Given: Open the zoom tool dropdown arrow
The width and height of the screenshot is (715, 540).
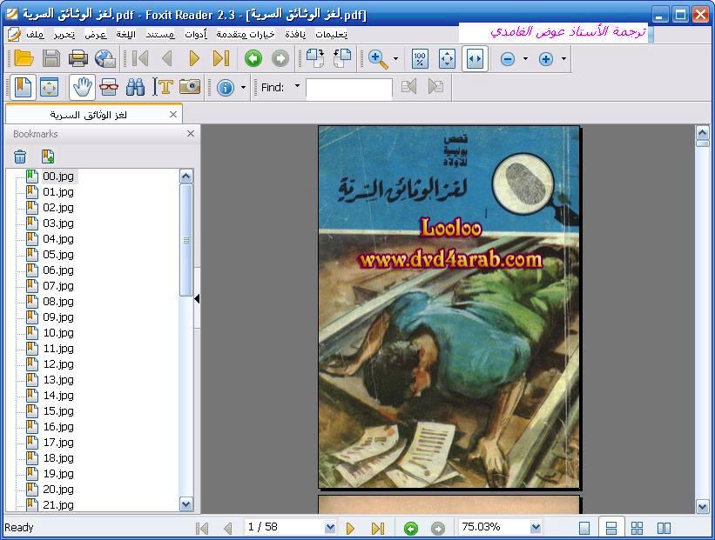Looking at the screenshot, I should (395, 59).
